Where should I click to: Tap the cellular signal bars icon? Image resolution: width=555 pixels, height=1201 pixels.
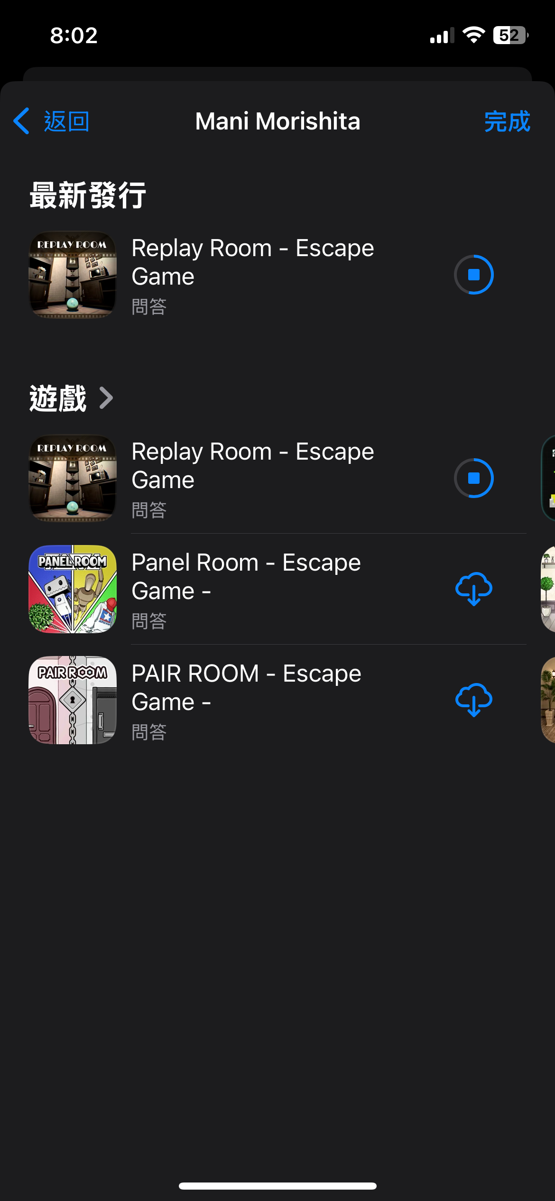tap(442, 36)
